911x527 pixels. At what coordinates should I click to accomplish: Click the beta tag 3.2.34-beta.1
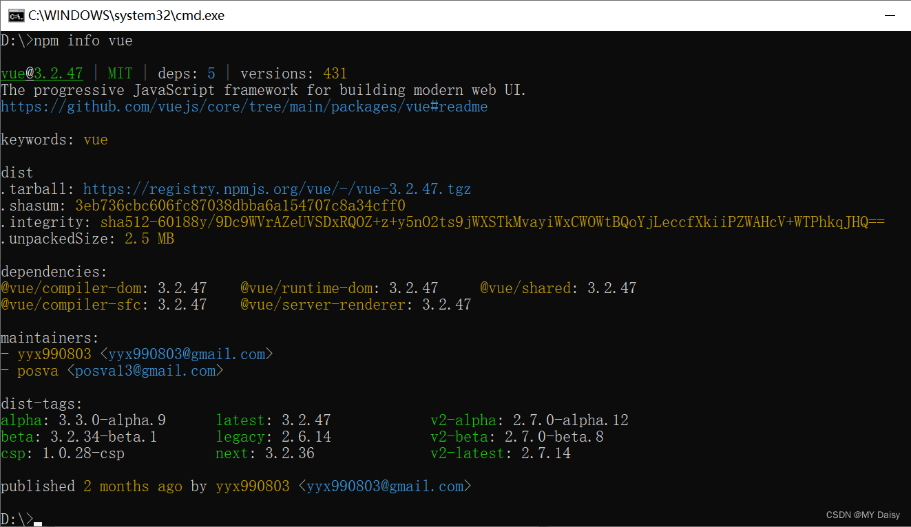tap(79, 437)
